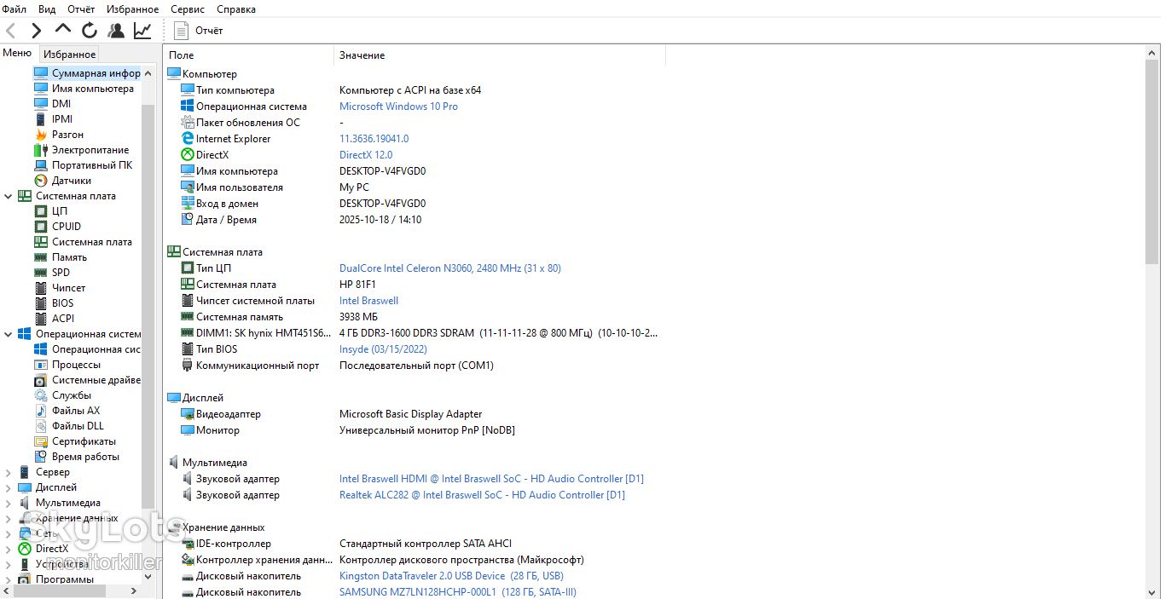This screenshot has height=599, width=1165.
Task: Open the Microsoft Windows 10 Pro link
Action: (x=398, y=107)
